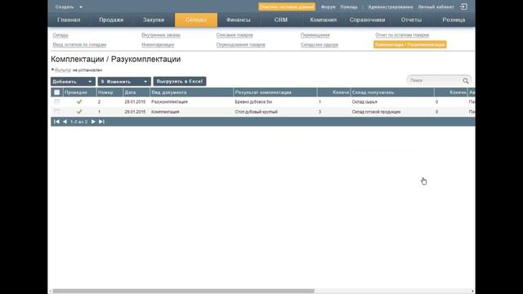The width and height of the screenshot is (523, 294).
Task: Sort by the Дата column header
Action: coord(136,92)
